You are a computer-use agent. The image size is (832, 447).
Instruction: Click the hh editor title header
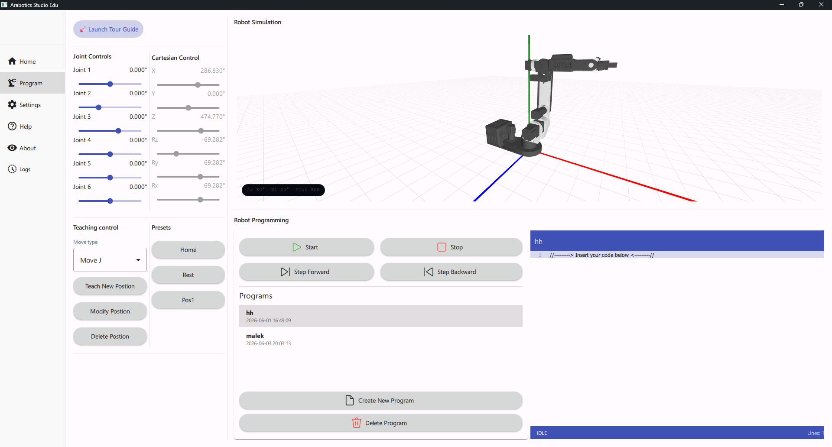[677, 241]
